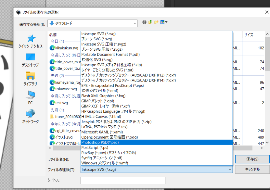Select file イラストスマホ用
This screenshot has height=190, width=270.
pyautogui.click(x=65, y=144)
